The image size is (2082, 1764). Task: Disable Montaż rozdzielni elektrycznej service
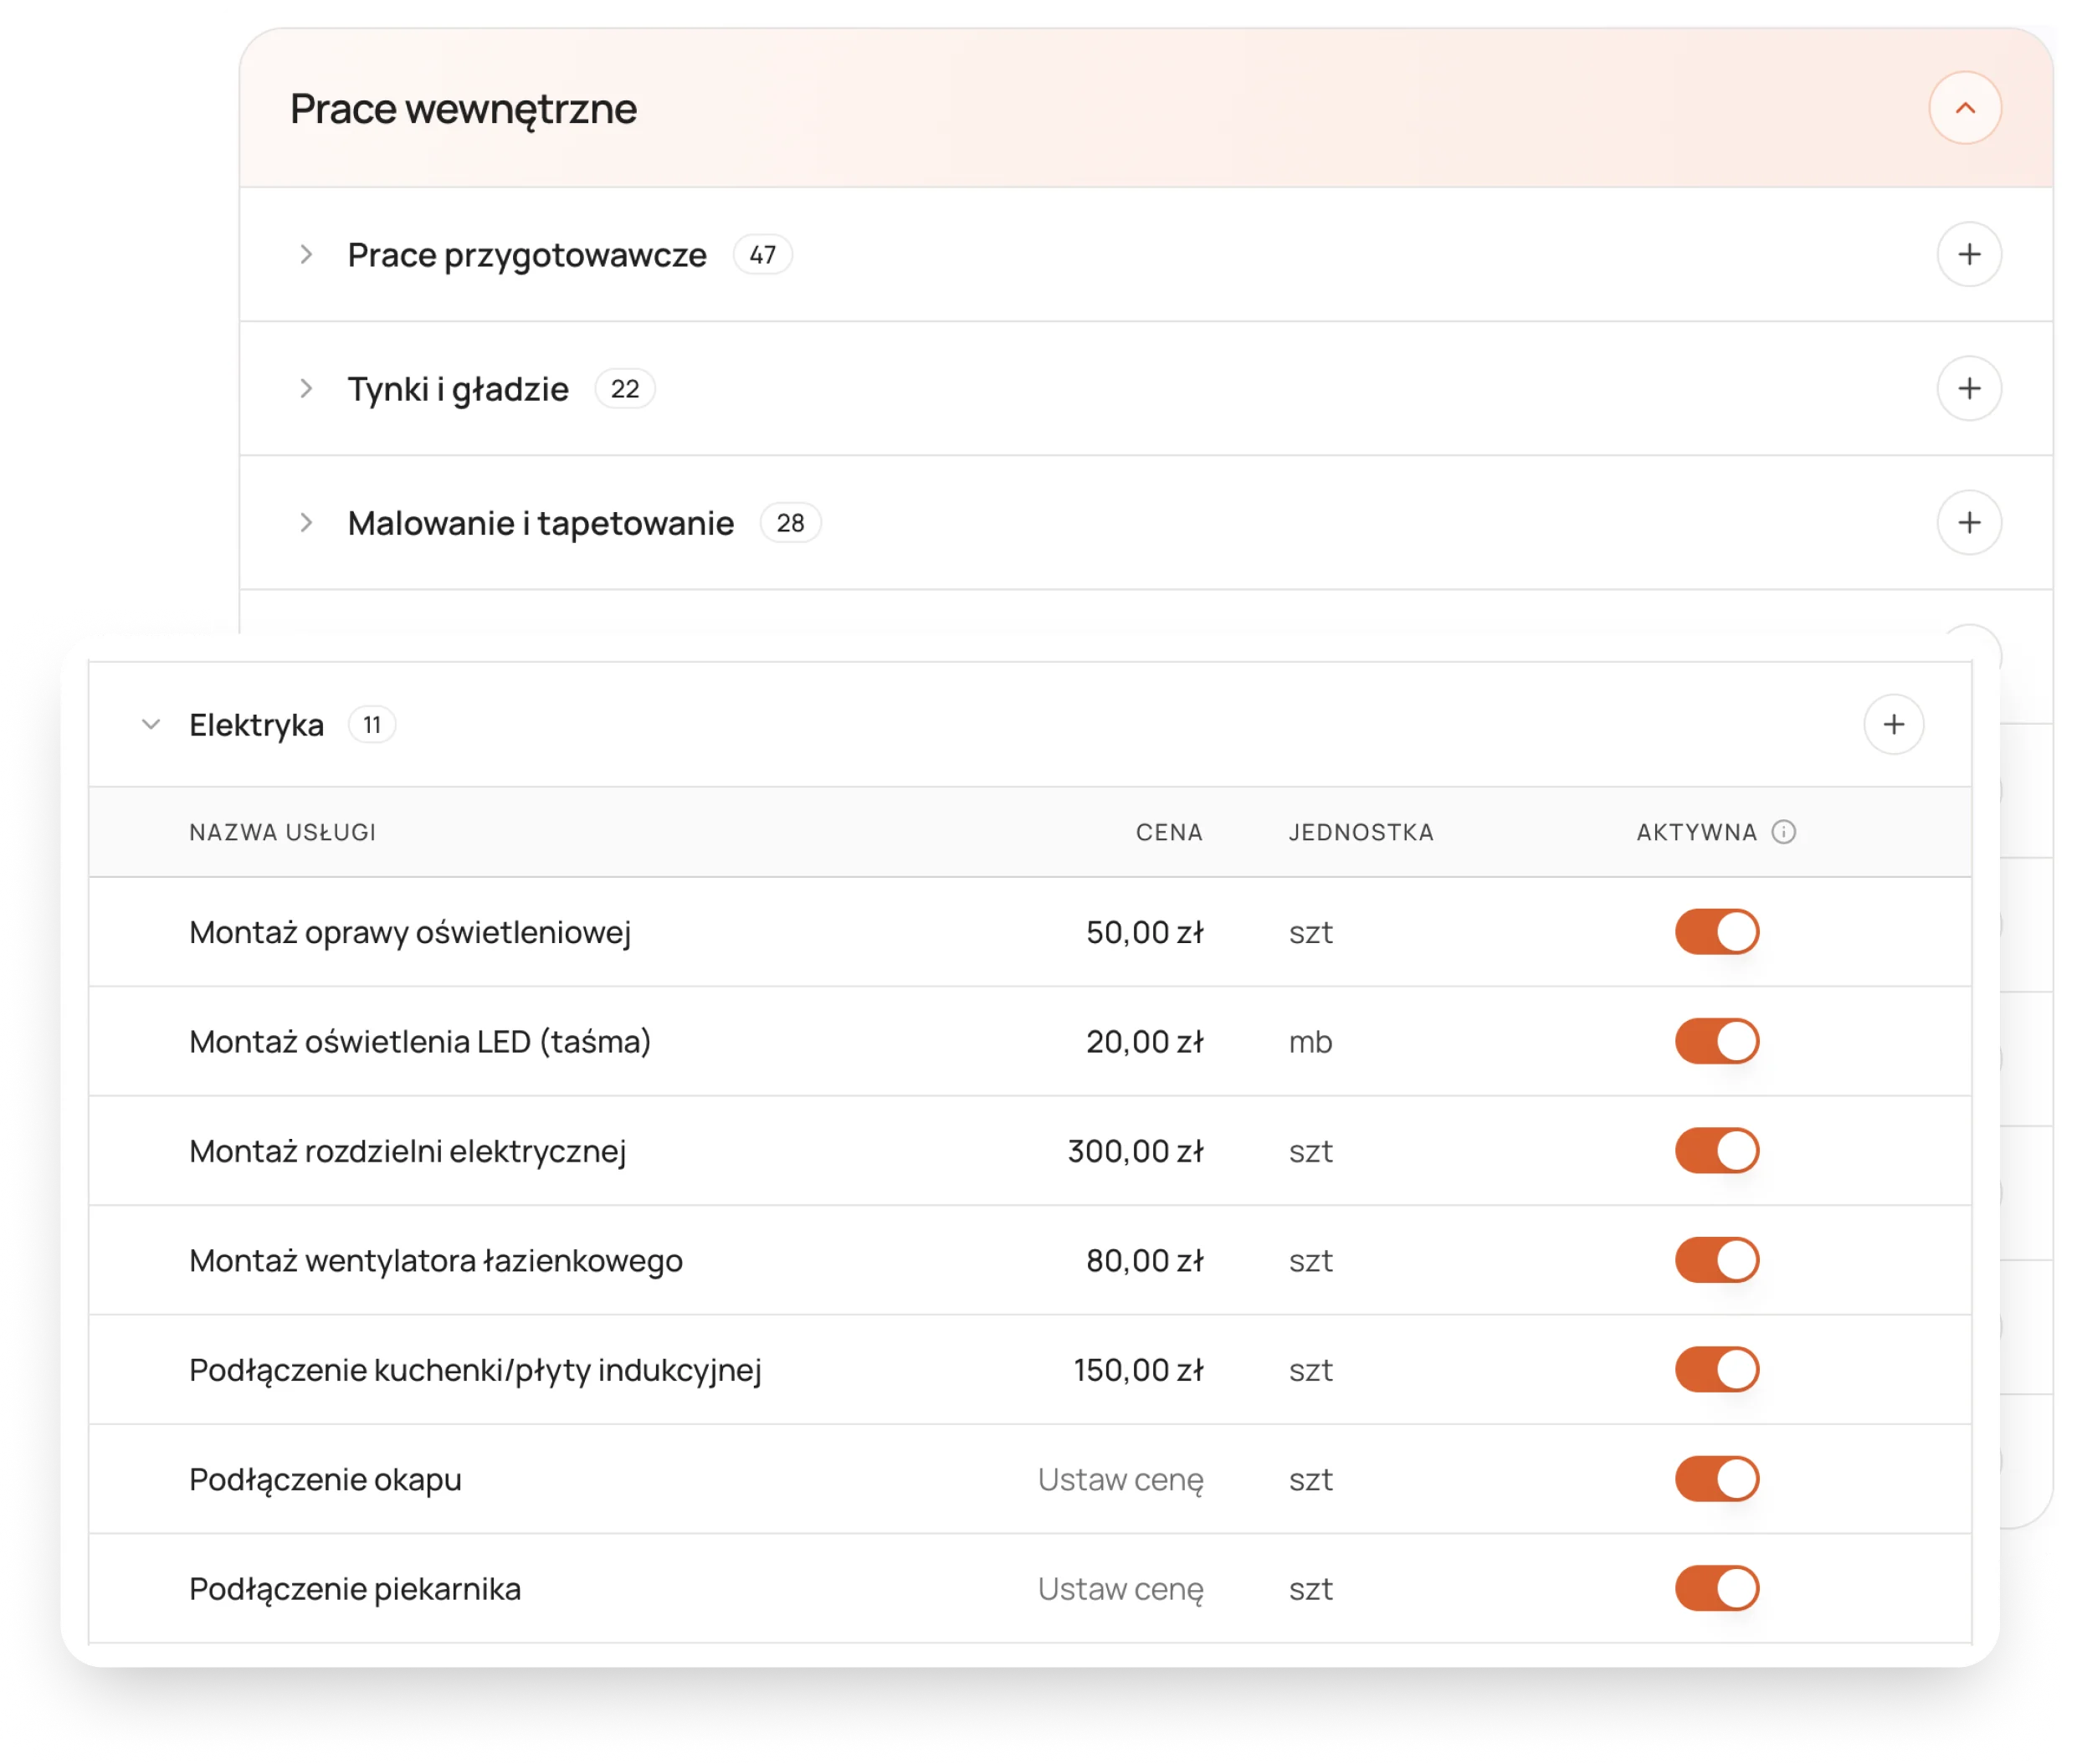click(x=1716, y=1151)
